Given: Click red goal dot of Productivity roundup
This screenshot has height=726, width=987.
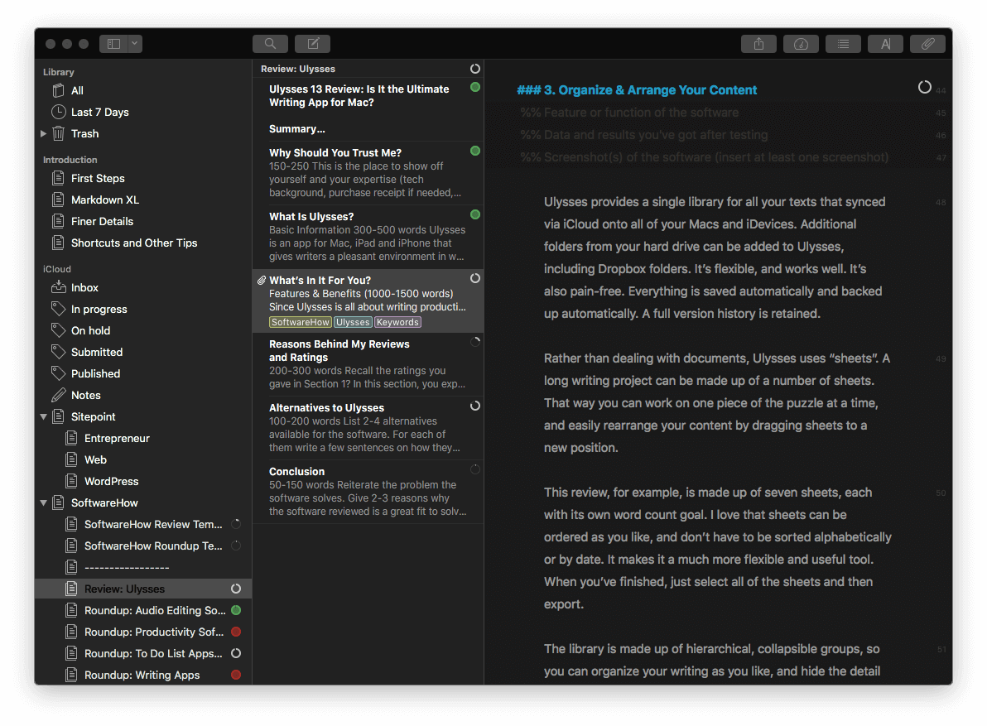Looking at the screenshot, I should [x=236, y=632].
